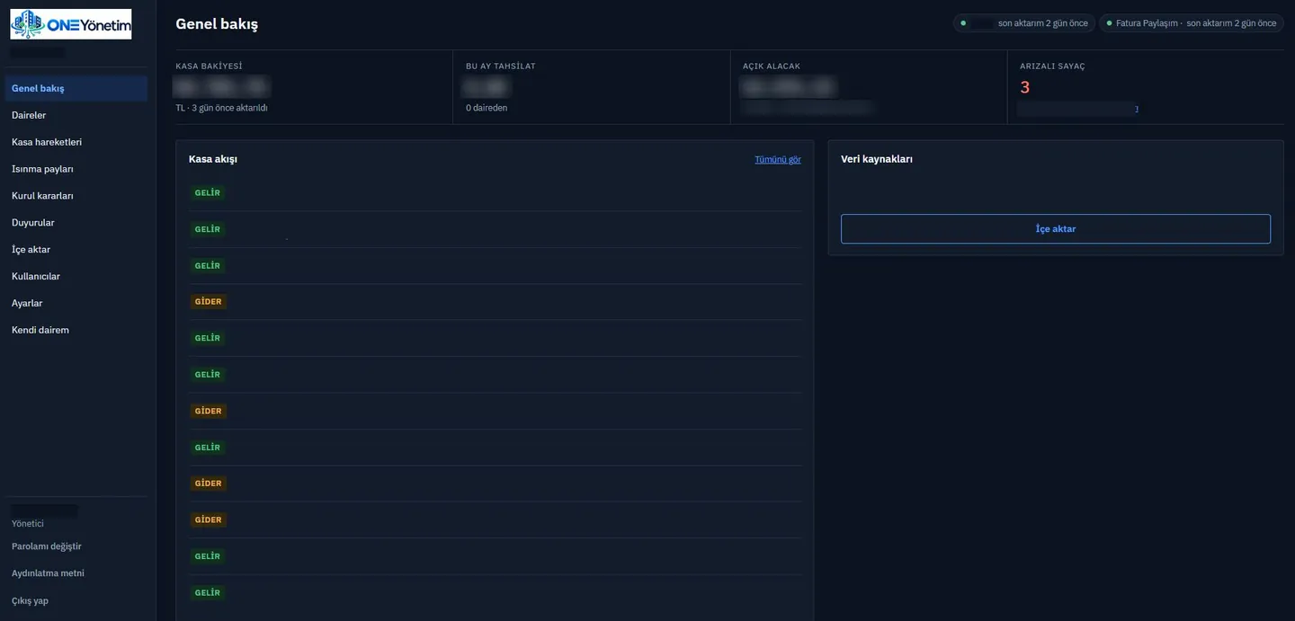Click the BU AY TAHSİLAT card label
Image resolution: width=1295 pixels, height=621 pixels.
point(501,67)
